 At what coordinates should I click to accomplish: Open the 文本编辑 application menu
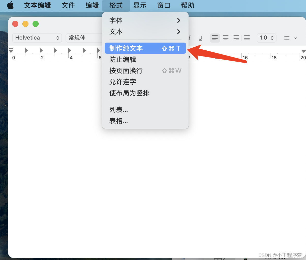[x=38, y=5]
